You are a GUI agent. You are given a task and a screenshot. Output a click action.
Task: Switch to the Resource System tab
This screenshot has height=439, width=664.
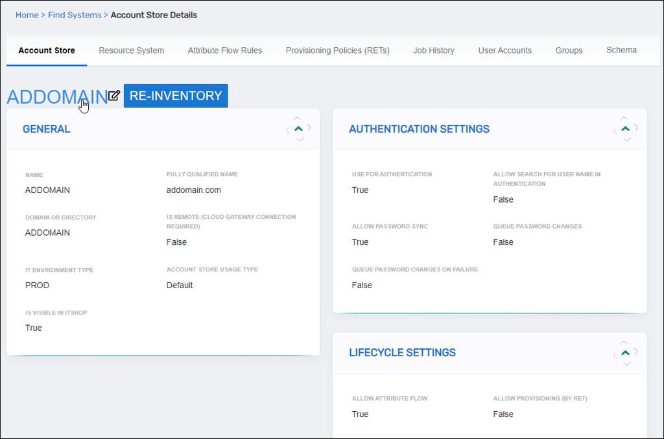pyautogui.click(x=131, y=51)
